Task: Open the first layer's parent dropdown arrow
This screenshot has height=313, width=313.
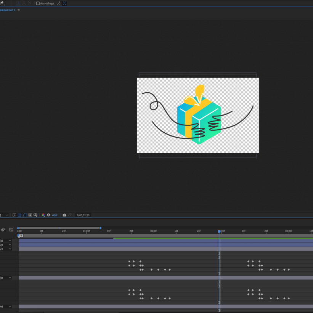Action: pos(10,241)
